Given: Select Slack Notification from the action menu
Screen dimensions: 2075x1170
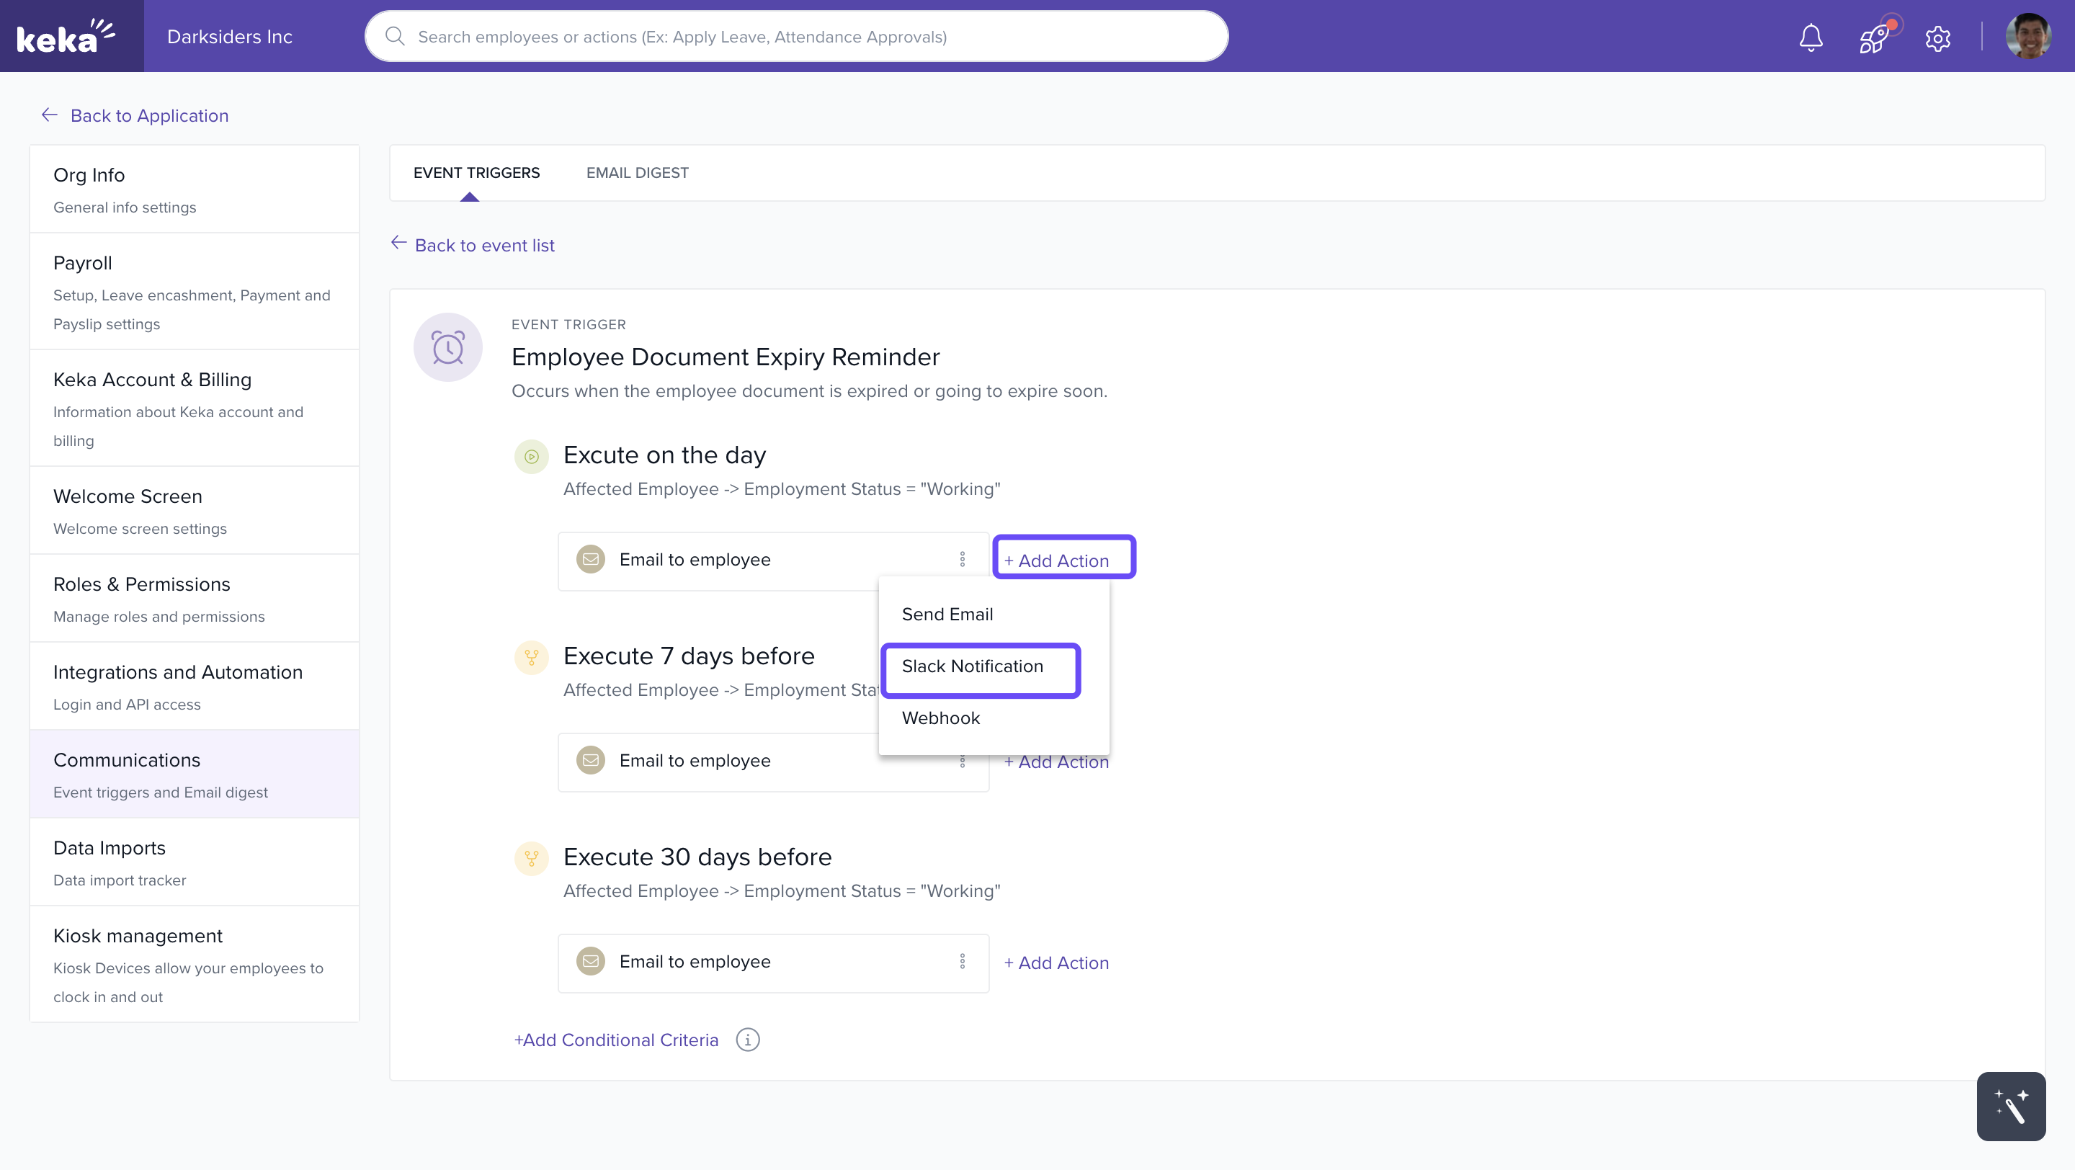Looking at the screenshot, I should (x=972, y=666).
